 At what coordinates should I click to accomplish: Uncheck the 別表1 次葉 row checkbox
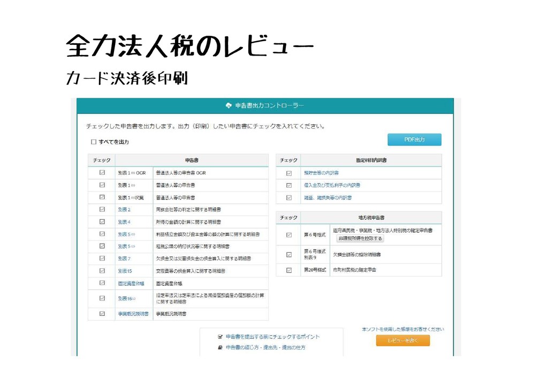[x=102, y=197]
